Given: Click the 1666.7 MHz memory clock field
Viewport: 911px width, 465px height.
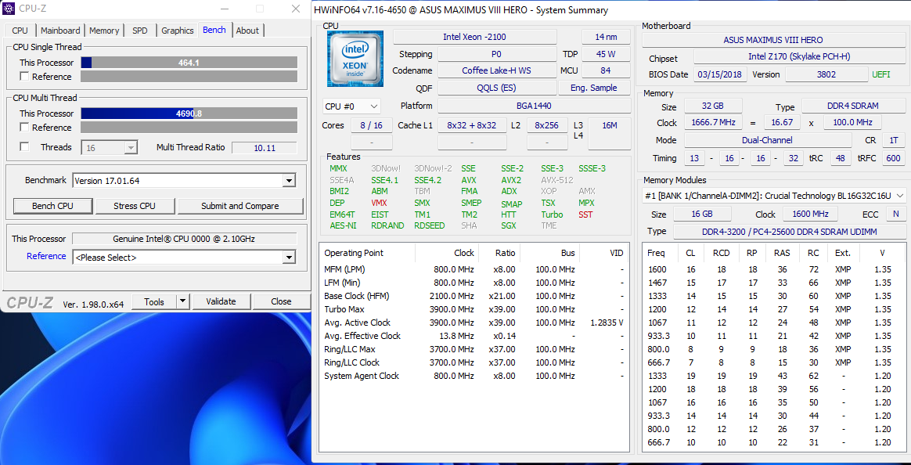Looking at the screenshot, I should tap(713, 123).
